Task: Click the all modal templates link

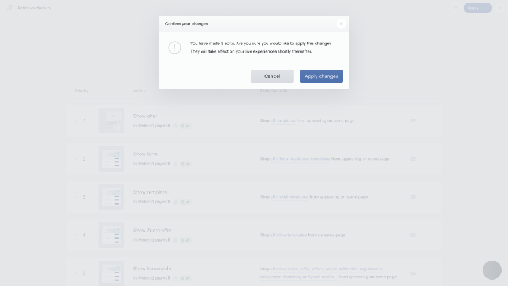Action: pos(289,197)
